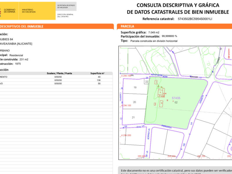Click the 'URBANO' class value
The height and width of the screenshot is (174, 232).
(5, 50)
